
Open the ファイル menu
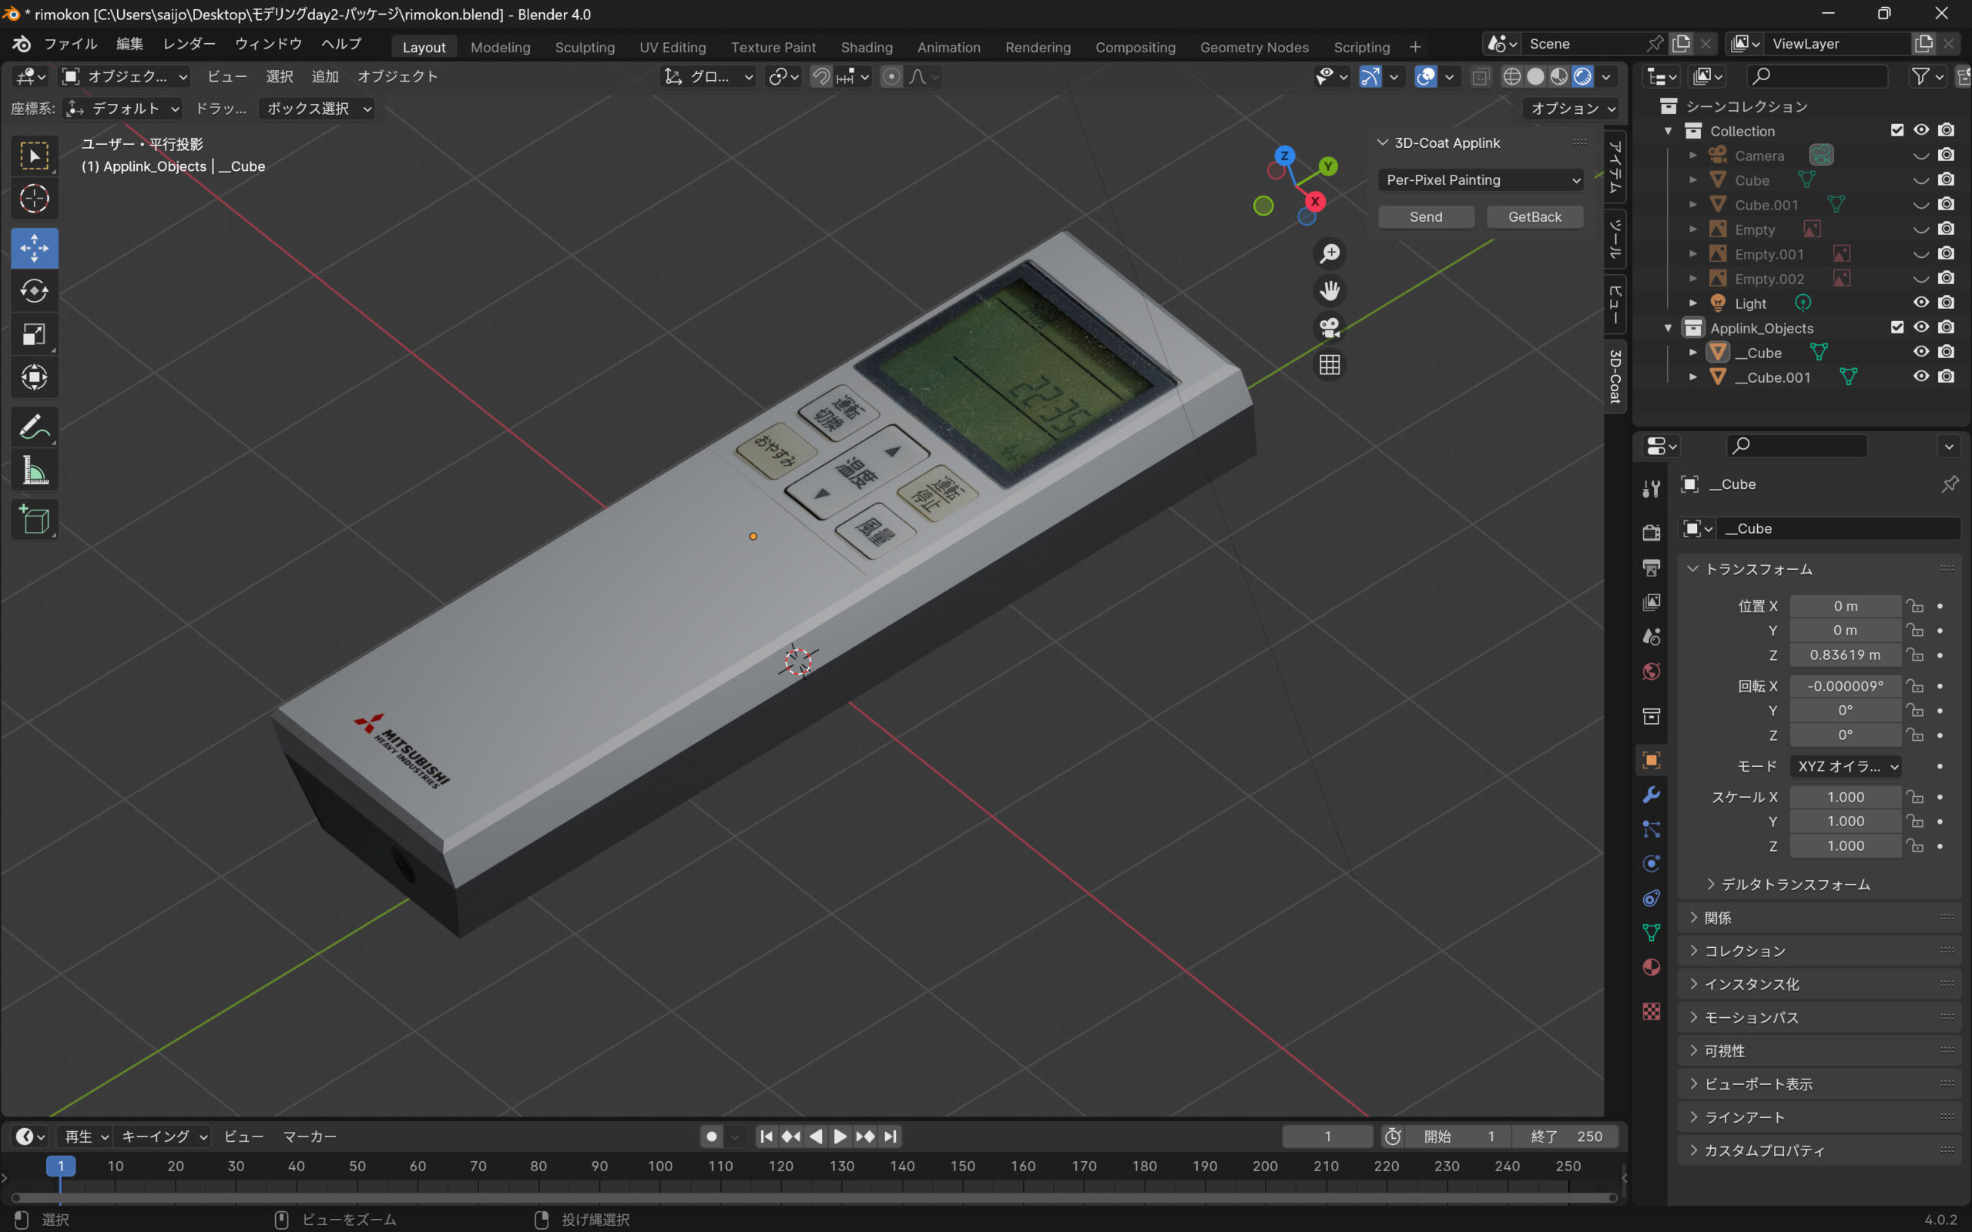point(70,44)
